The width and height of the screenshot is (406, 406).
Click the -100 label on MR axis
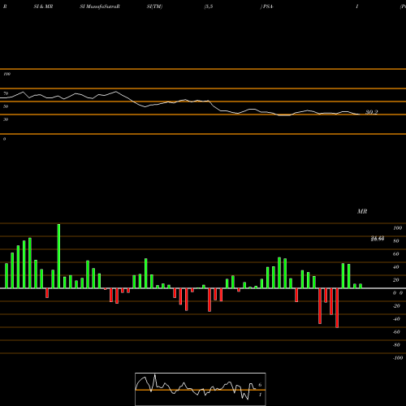tap(397, 358)
